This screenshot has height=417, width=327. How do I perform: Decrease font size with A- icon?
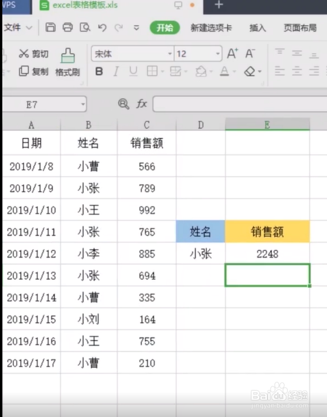pos(250,54)
